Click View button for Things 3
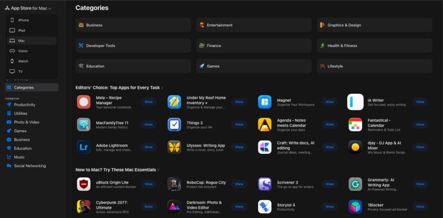The width and height of the screenshot is (443, 218). pos(239,125)
